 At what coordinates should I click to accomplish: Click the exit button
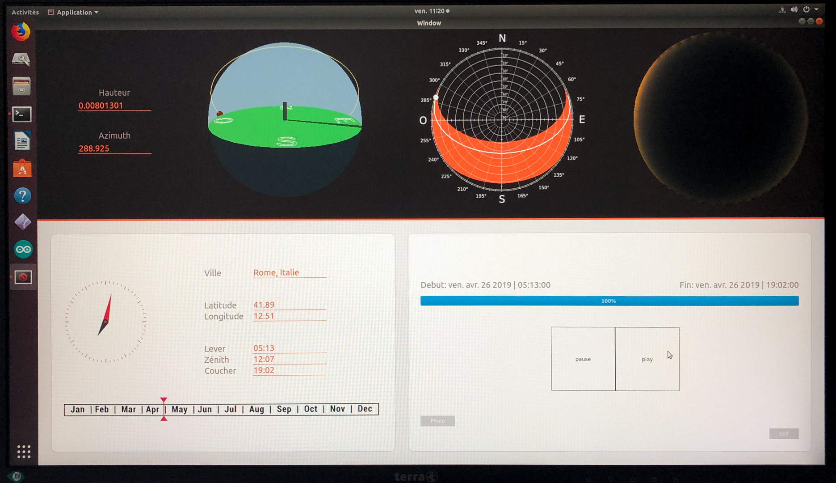pyautogui.click(x=783, y=433)
